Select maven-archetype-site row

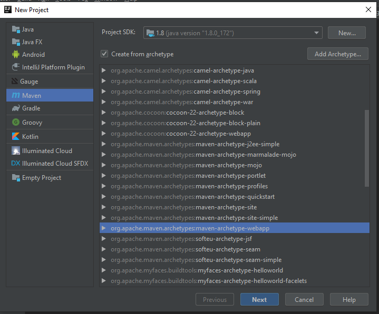pyautogui.click(x=235, y=207)
